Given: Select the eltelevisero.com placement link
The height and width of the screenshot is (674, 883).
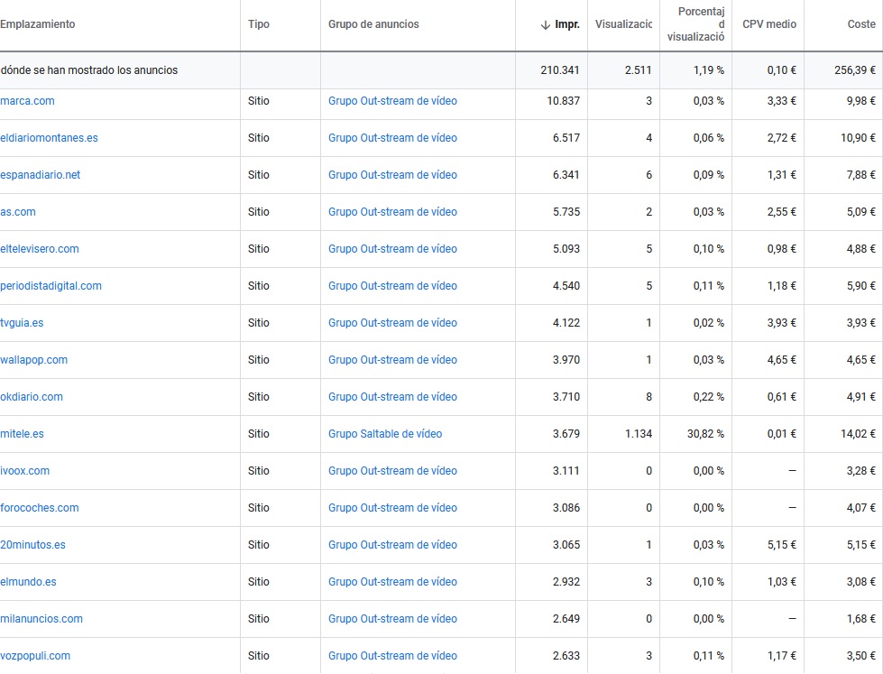Looking at the screenshot, I should pos(40,249).
